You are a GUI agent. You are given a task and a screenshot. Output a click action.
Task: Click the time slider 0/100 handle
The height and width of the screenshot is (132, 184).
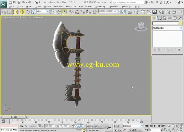click(14, 117)
